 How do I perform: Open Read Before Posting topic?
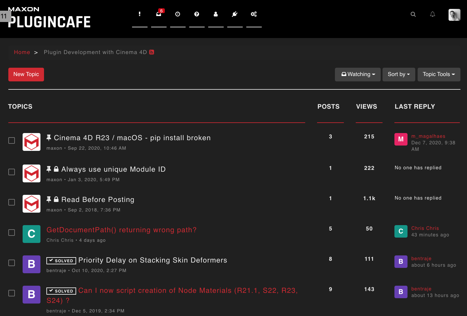coord(98,200)
